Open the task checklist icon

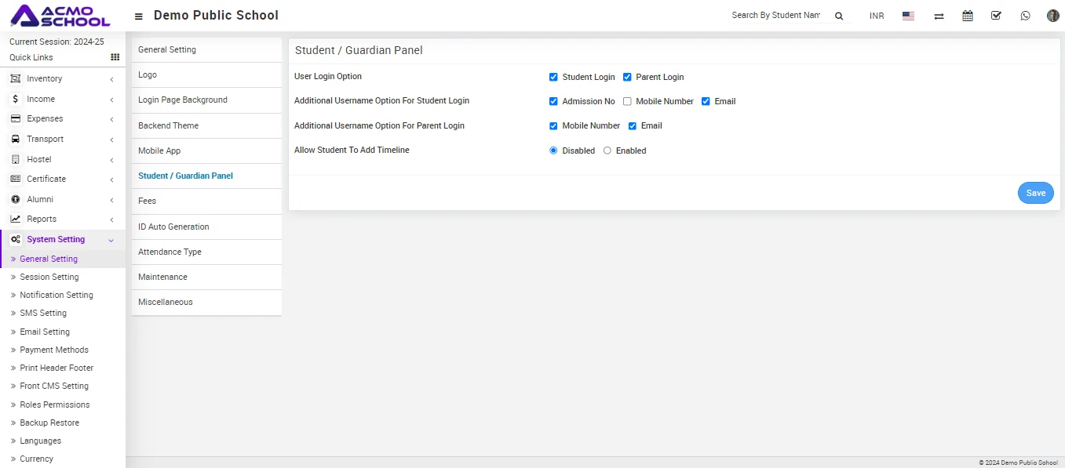point(996,16)
